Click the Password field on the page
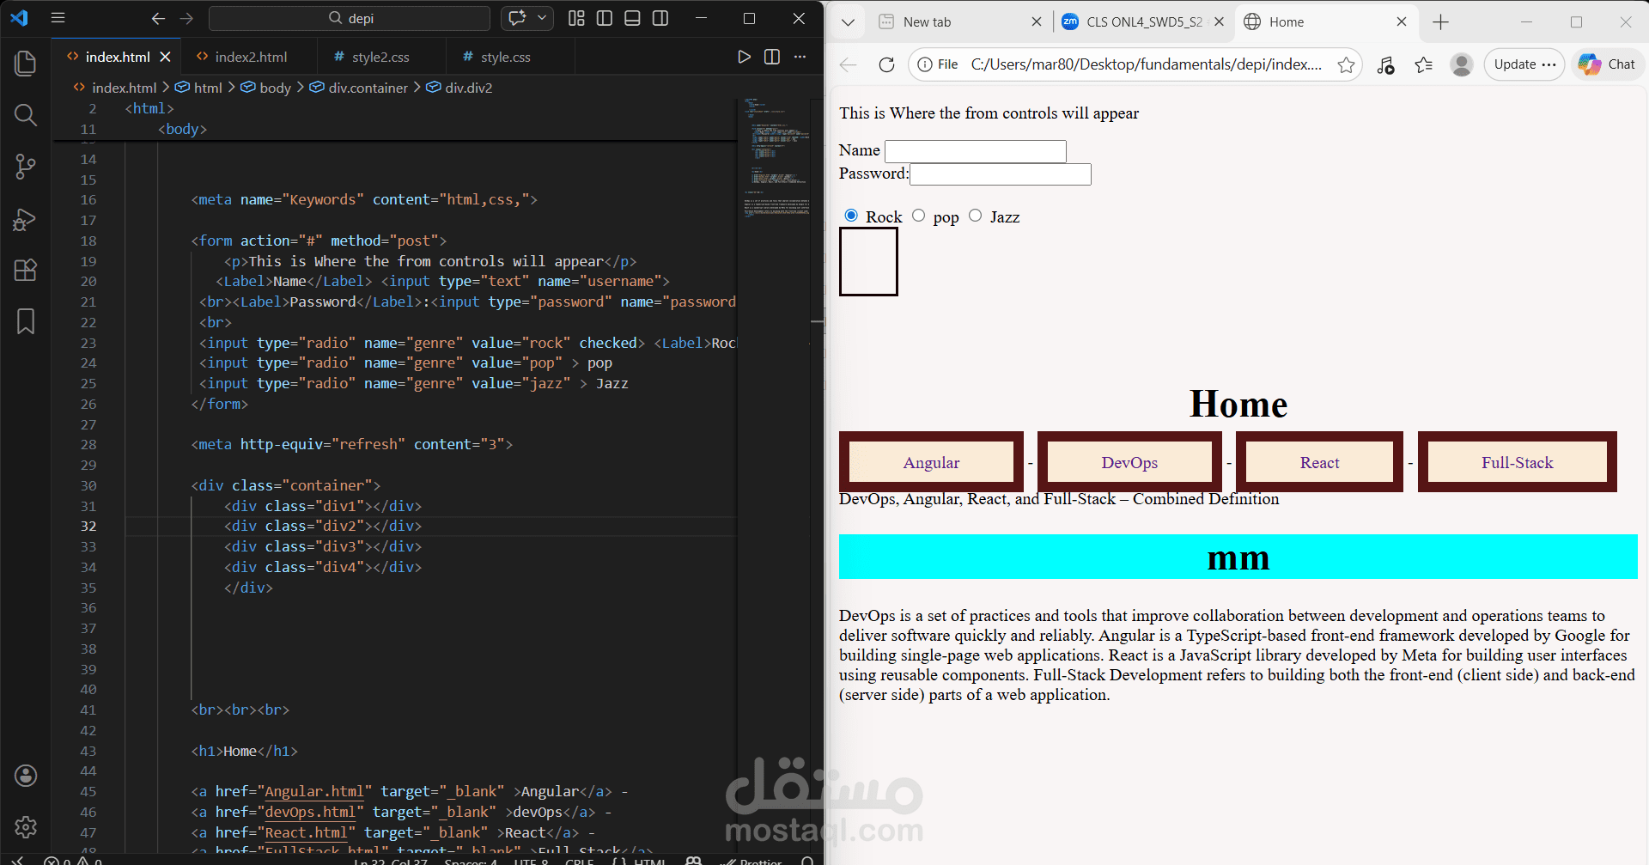 coord(1001,174)
